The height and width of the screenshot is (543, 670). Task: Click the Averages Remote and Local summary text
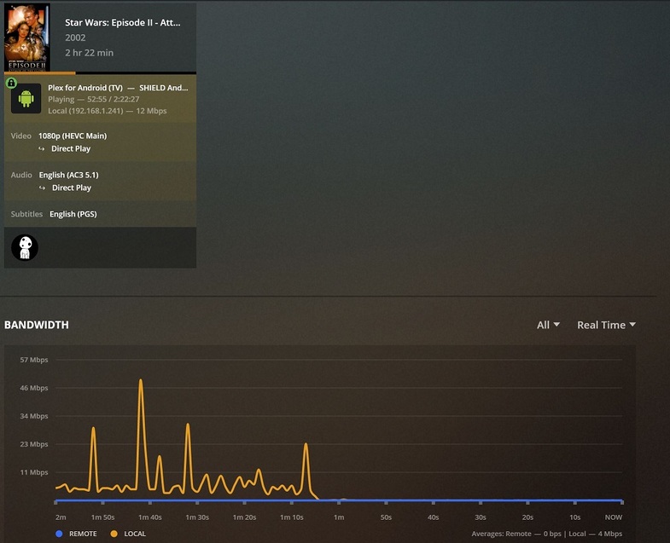tap(547, 534)
